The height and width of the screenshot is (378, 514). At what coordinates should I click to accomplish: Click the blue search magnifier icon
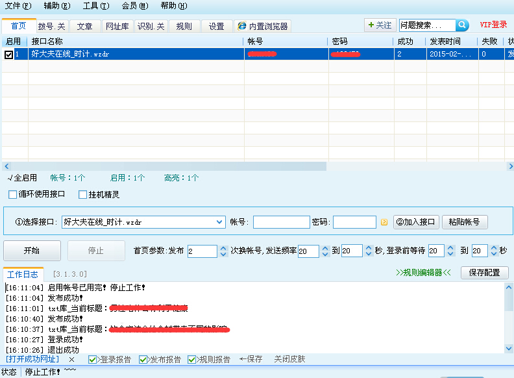point(462,25)
